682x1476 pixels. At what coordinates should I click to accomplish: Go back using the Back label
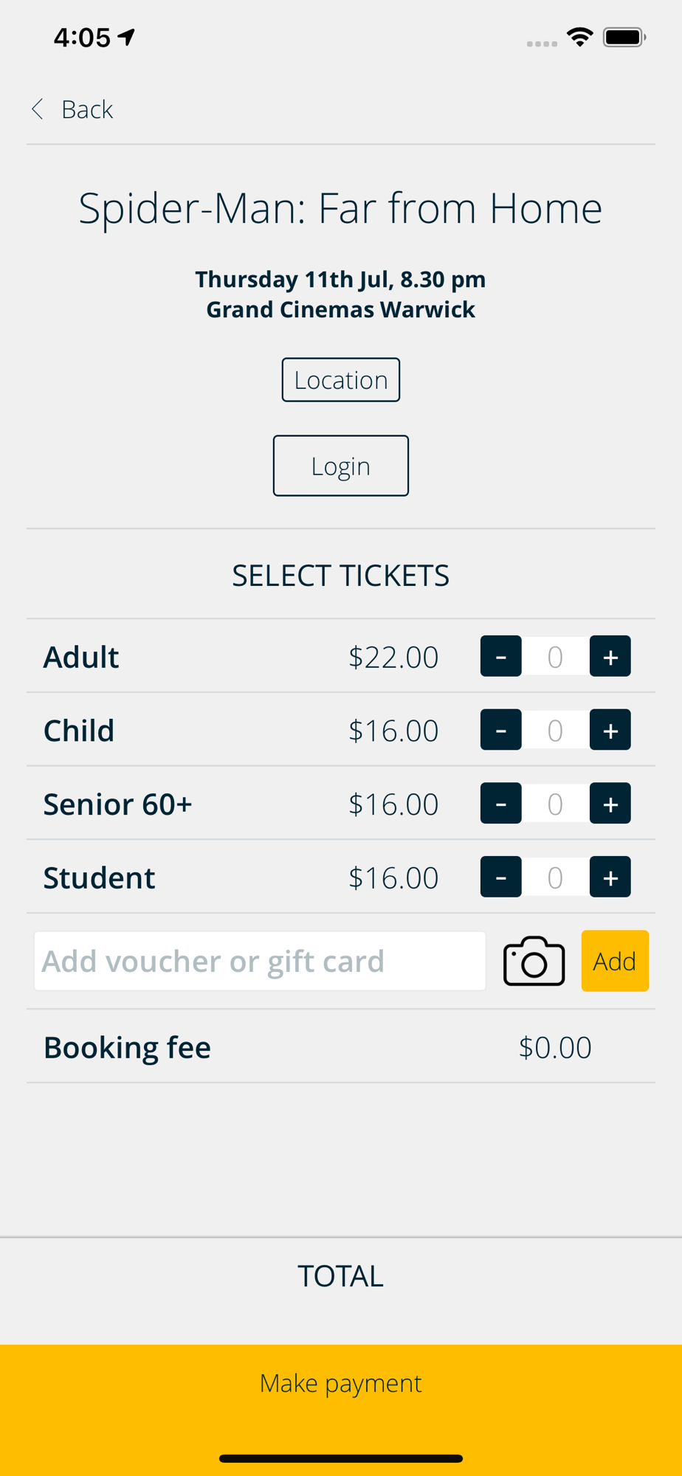[x=87, y=109]
